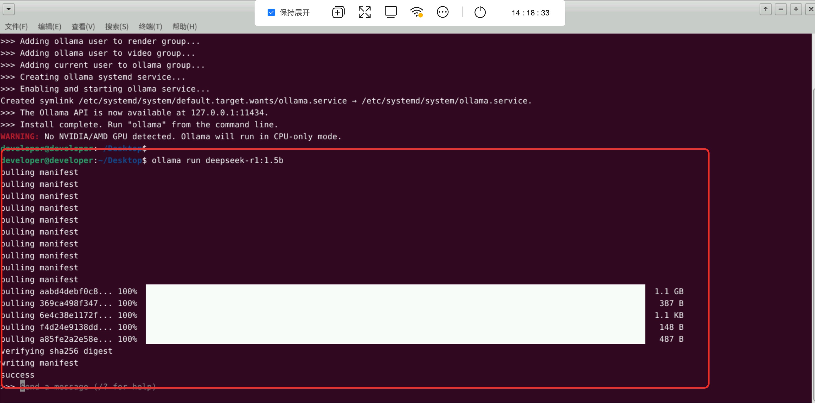This screenshot has height=403, width=815.
Task: Open the top-left window menu dropdown arrow
Action: [x=9, y=9]
